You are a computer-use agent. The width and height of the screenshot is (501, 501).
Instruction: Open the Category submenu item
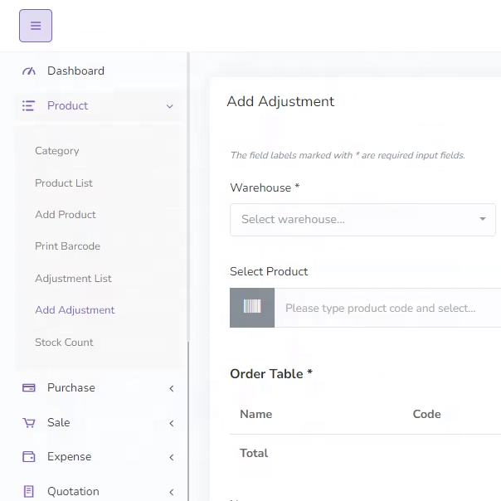tap(57, 151)
